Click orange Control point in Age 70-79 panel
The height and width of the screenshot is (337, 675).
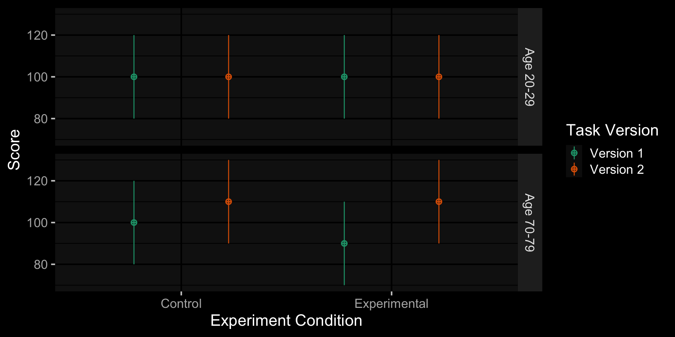click(x=229, y=202)
